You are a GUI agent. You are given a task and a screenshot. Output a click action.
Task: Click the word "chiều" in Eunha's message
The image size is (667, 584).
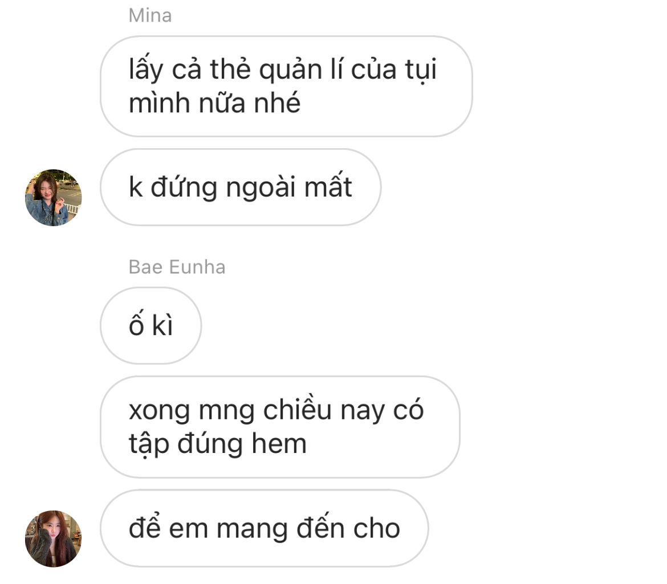298,409
